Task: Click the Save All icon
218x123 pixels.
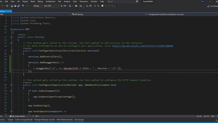Action: click(18, 6)
